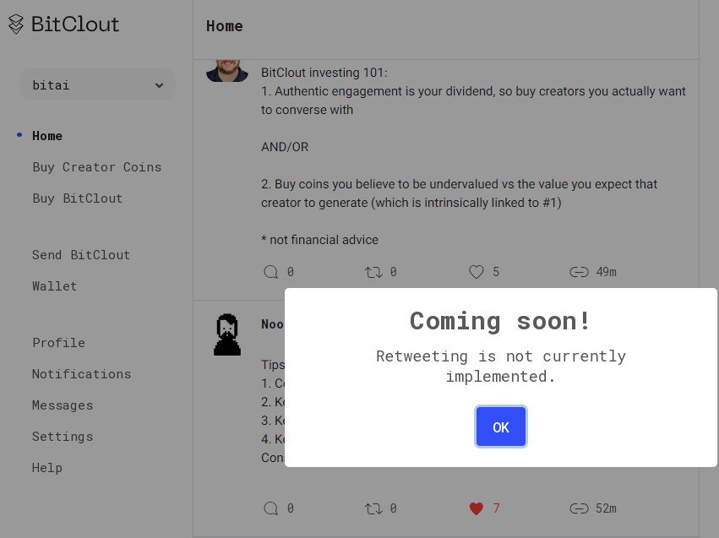Viewport: 719px width, 538px height.
Task: Open the Wallet page
Action: pyautogui.click(x=55, y=286)
